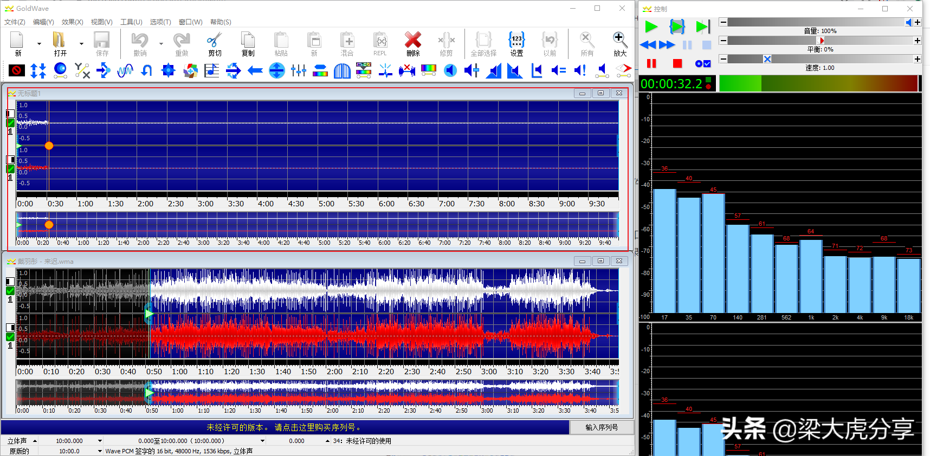Screen dimensions: 930x456
Task: Open the 文件(Z) menu
Action: [x=15, y=22]
